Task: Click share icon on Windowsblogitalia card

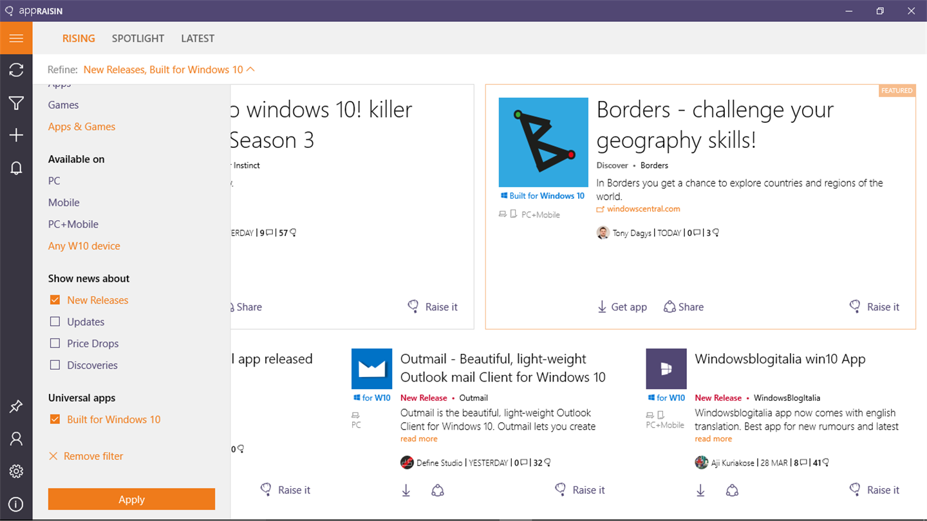Action: click(x=732, y=491)
